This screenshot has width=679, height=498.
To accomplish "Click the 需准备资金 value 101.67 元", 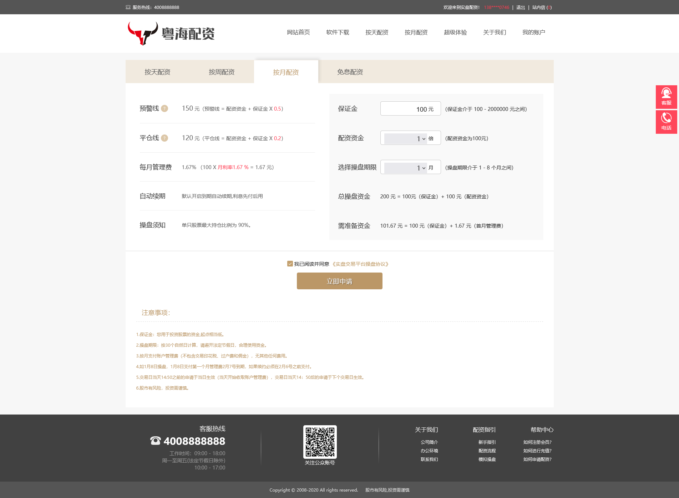I will [x=391, y=226].
